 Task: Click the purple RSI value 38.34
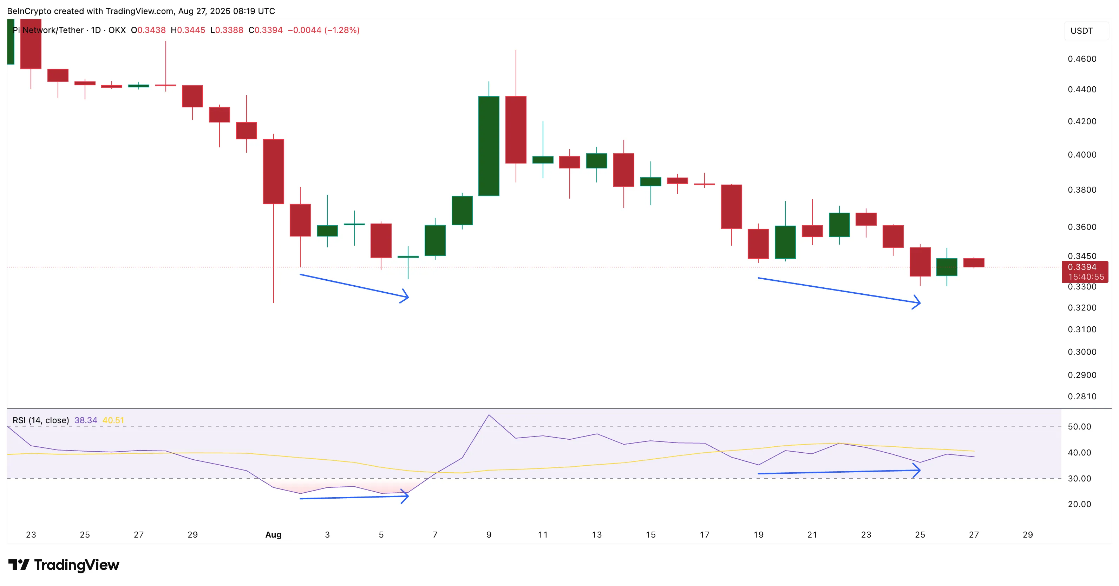pos(86,420)
